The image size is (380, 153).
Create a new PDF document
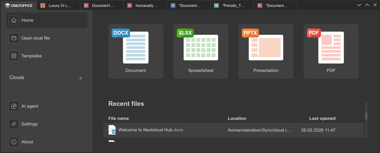[x=331, y=51]
